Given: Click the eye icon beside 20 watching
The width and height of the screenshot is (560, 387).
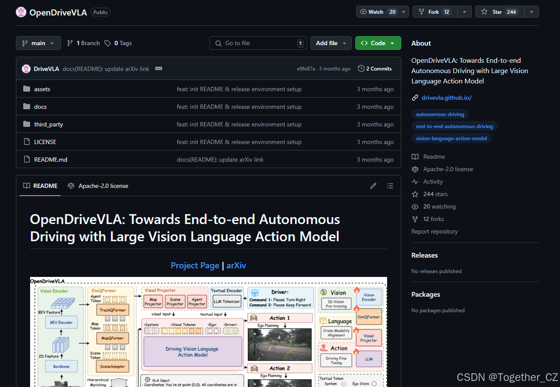Looking at the screenshot, I should coord(415,207).
